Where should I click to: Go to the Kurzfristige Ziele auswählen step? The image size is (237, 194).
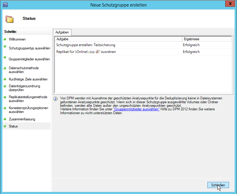28,79
